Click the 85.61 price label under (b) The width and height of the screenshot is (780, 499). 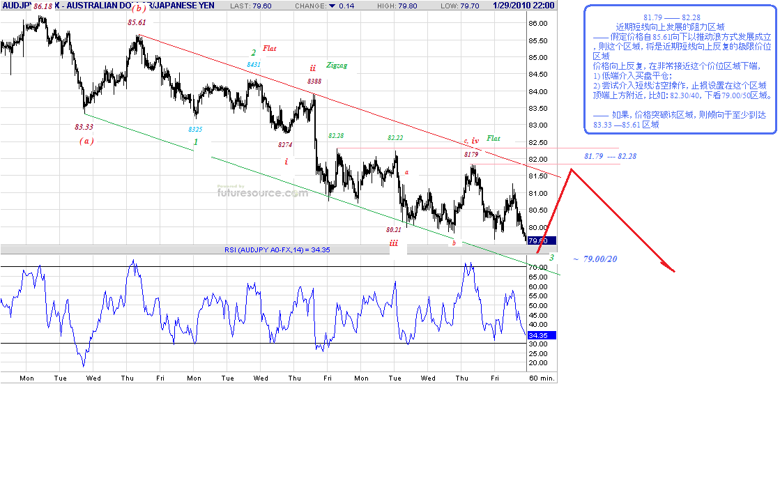[137, 22]
